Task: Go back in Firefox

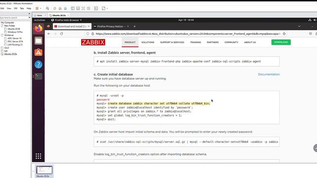Action: [x=49, y=34]
